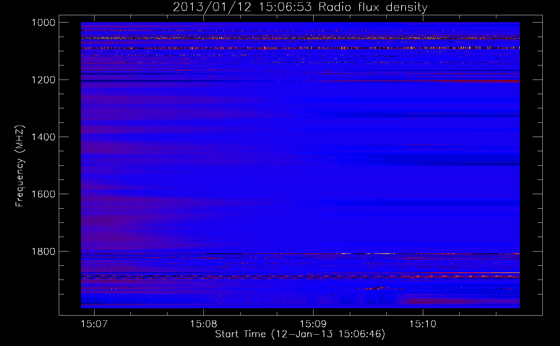Select the "Frequency (MHZ)" y-axis label

pyautogui.click(x=20, y=166)
